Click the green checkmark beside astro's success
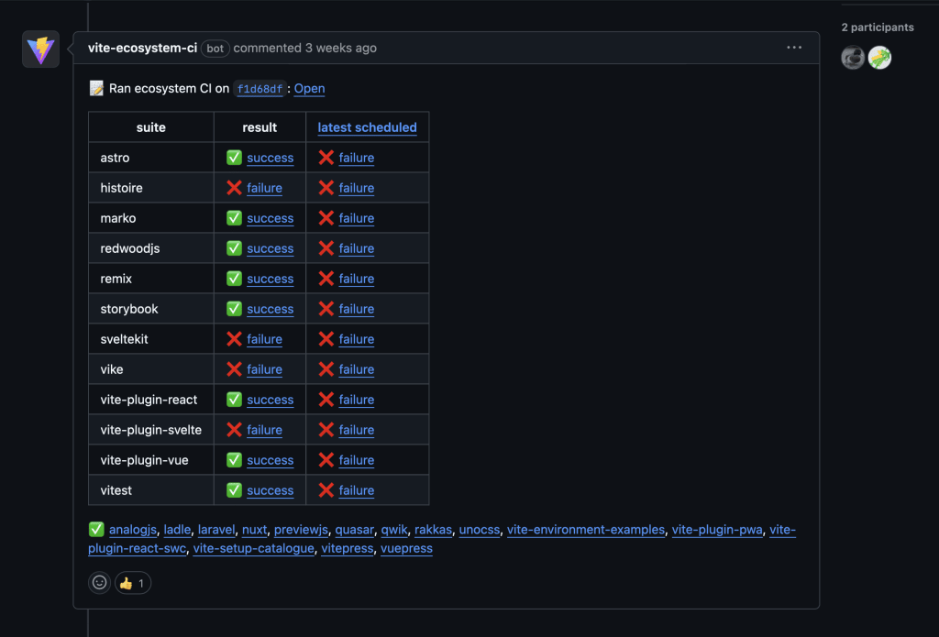The height and width of the screenshot is (637, 939). [234, 157]
